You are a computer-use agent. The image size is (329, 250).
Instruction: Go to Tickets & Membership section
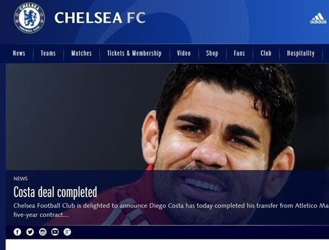click(135, 53)
